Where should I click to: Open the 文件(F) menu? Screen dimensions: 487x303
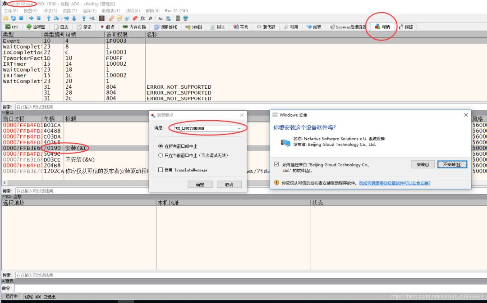pos(11,10)
